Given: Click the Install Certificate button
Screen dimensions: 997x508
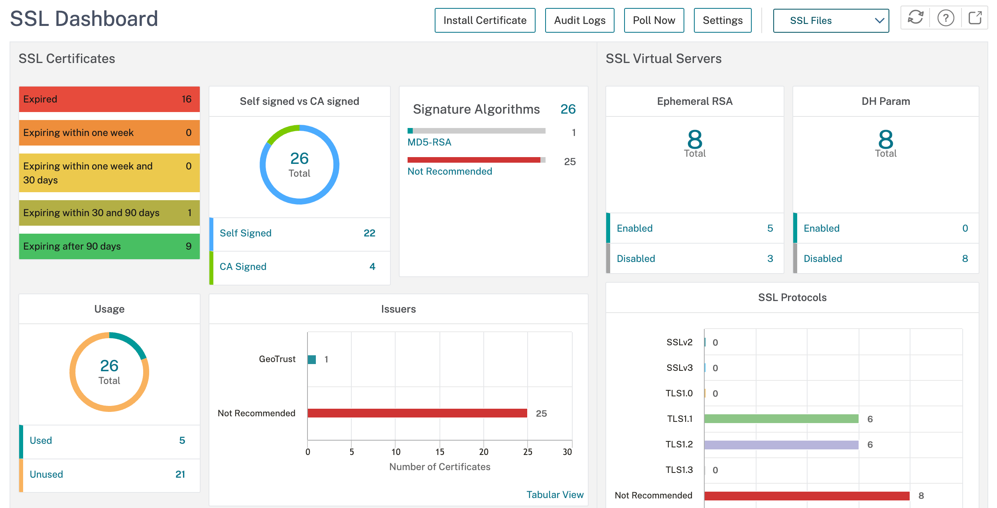Looking at the screenshot, I should coord(485,20).
